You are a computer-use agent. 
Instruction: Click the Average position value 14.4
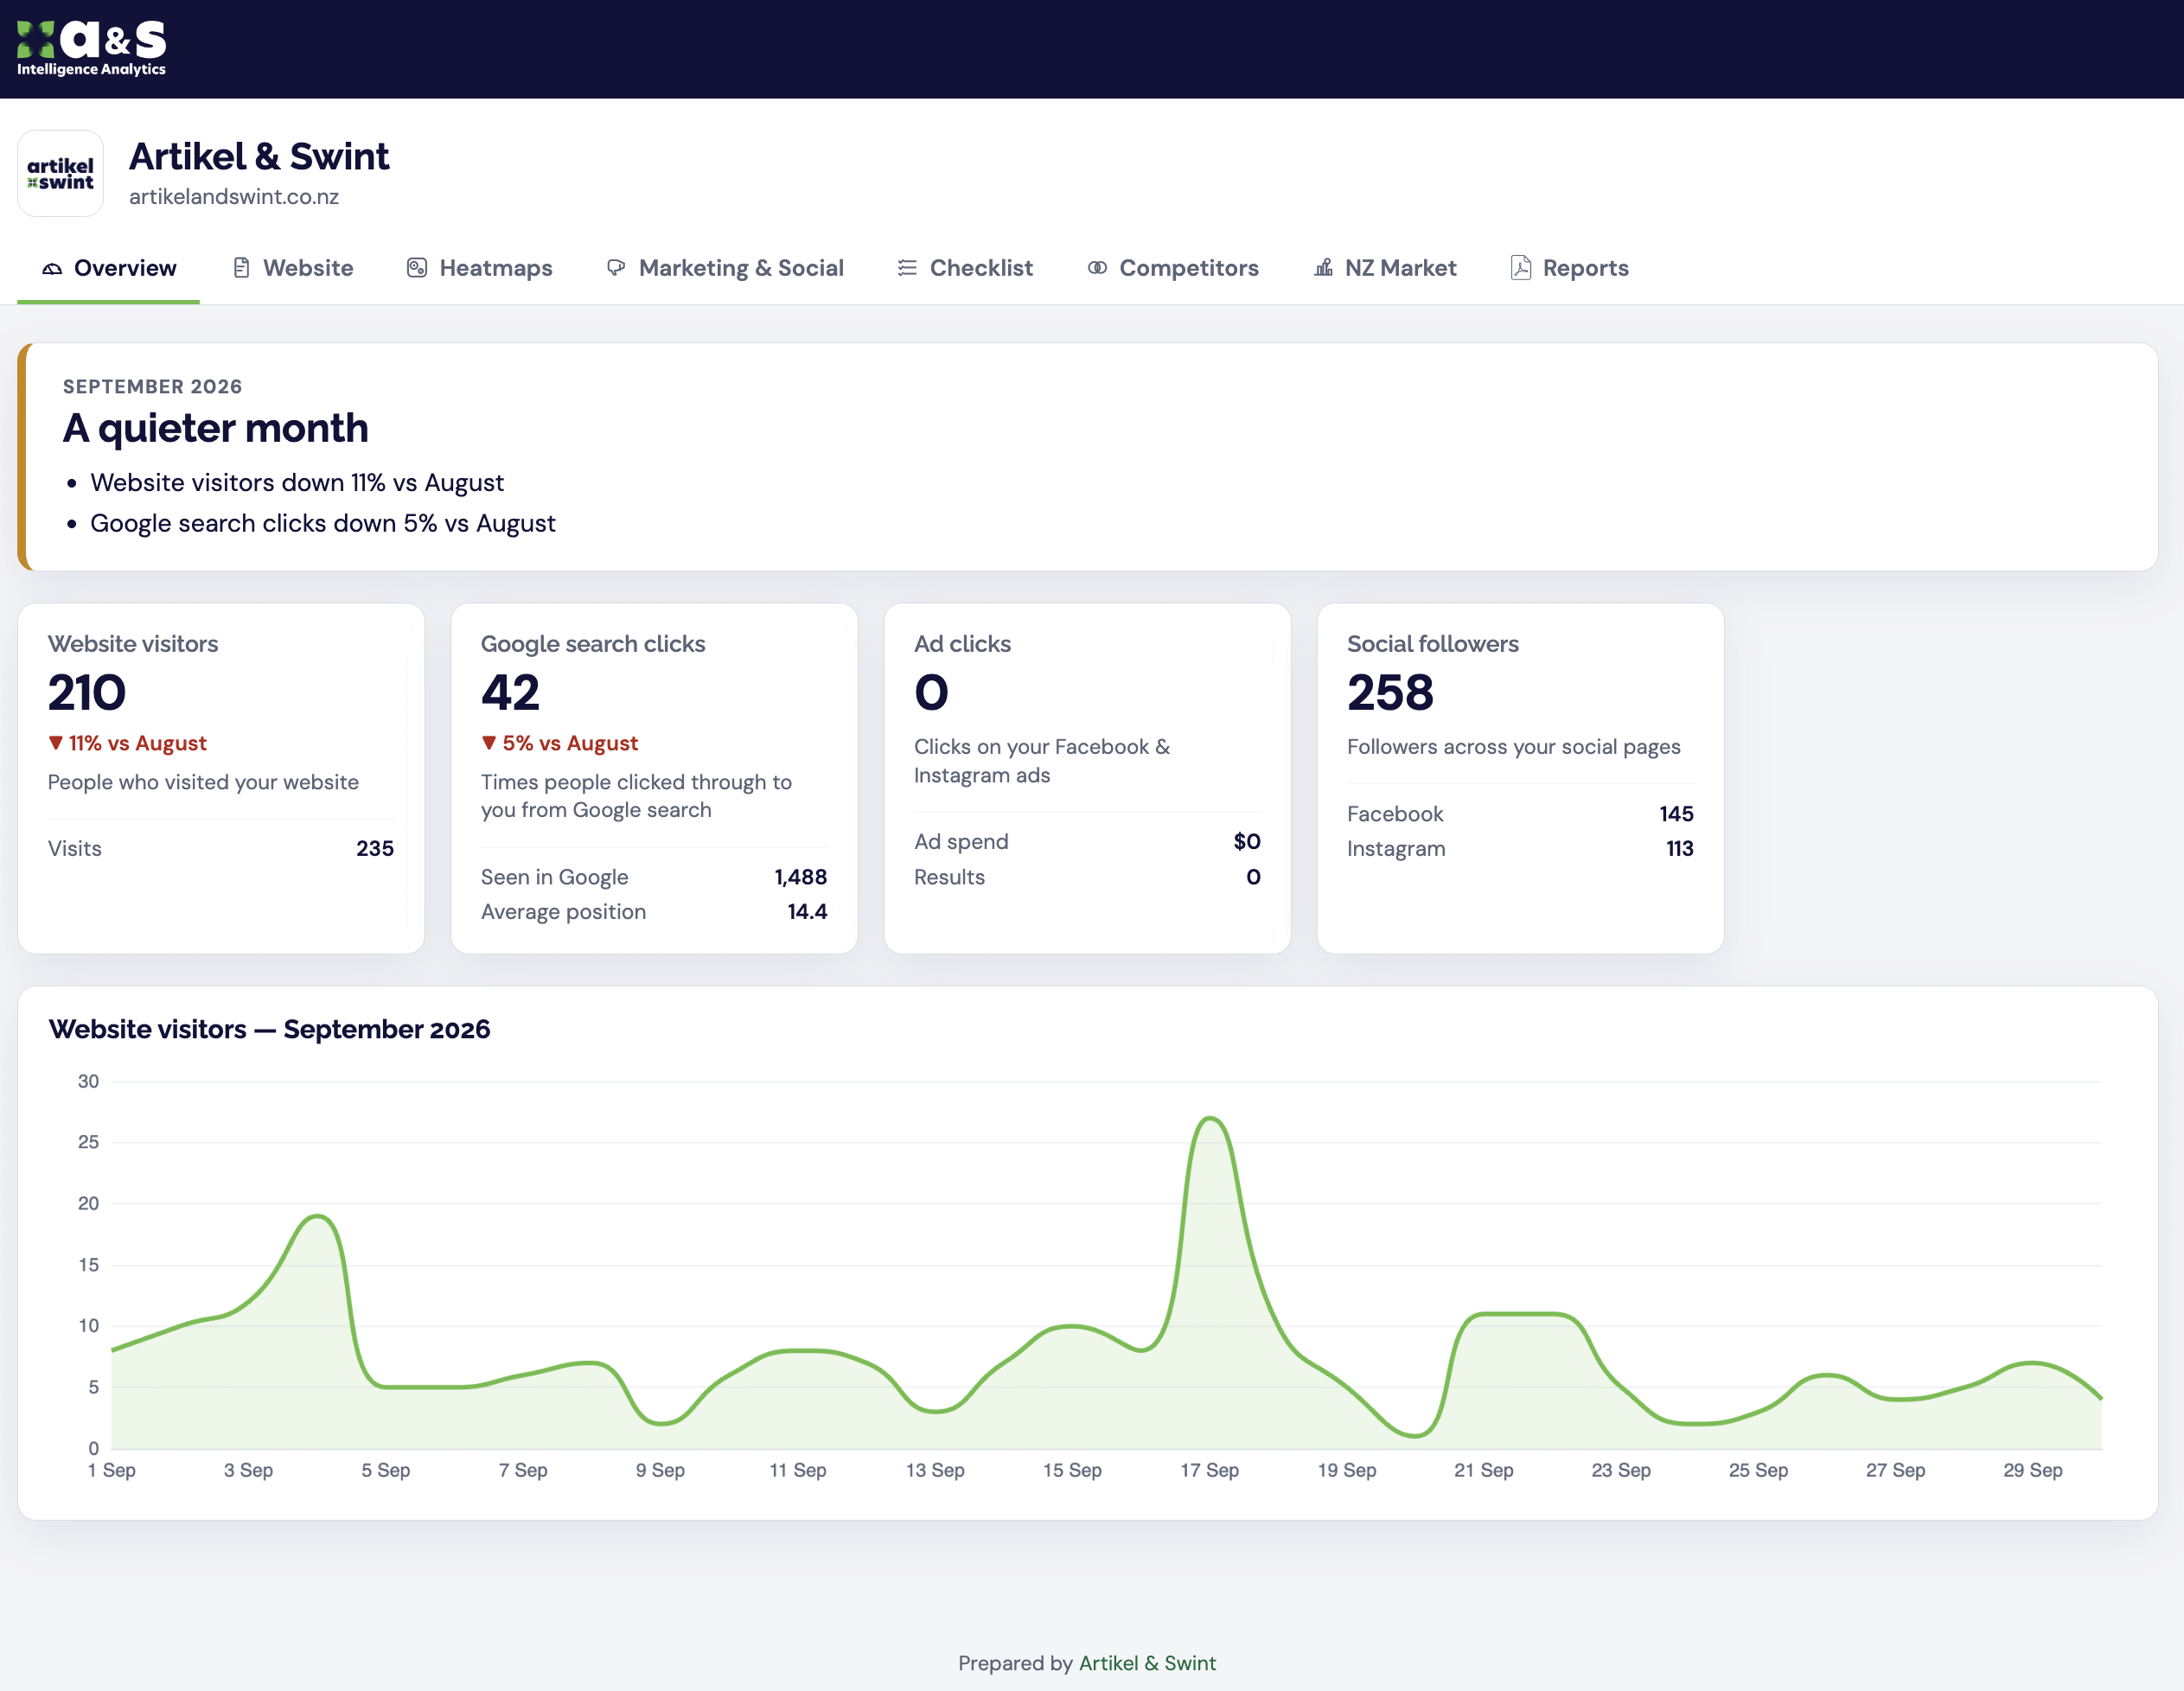(807, 912)
